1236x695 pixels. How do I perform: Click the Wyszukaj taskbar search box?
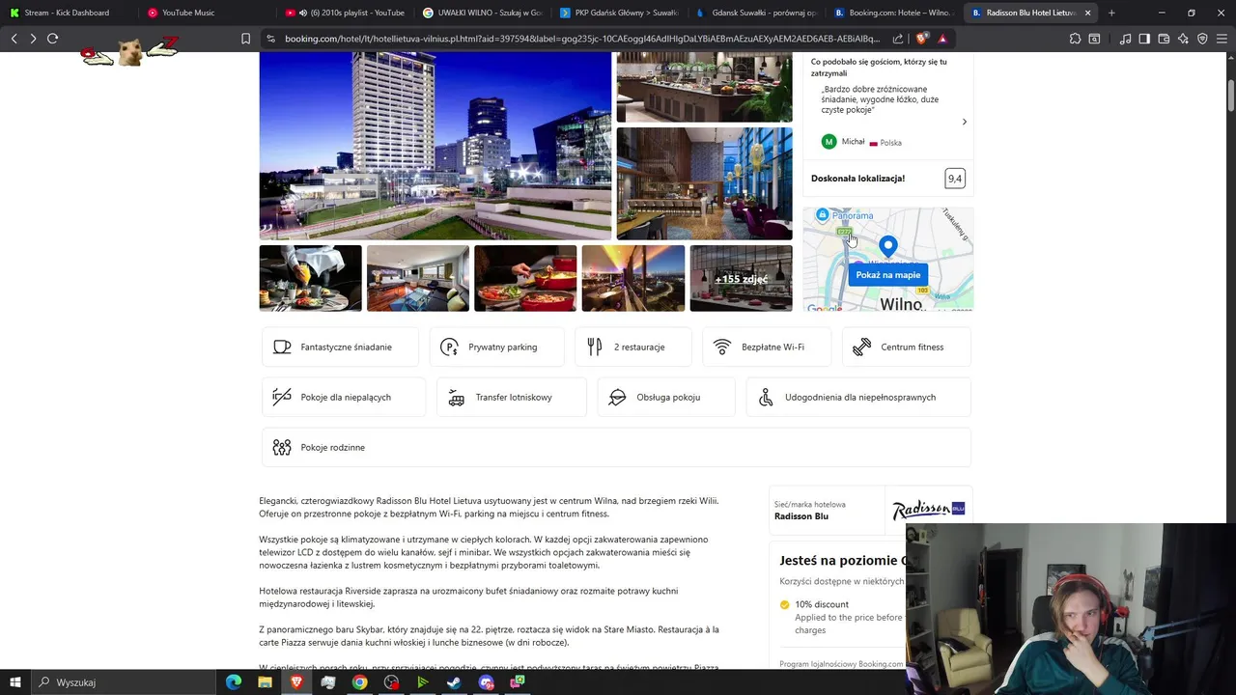click(124, 682)
